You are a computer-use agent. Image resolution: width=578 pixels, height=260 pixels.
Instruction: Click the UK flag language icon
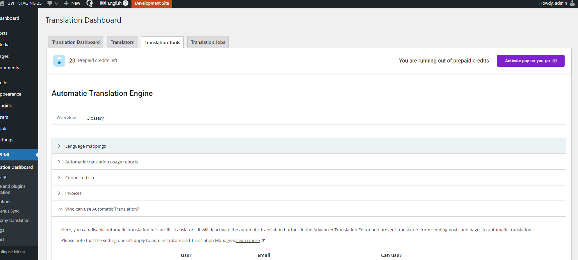pyautogui.click(x=103, y=3)
